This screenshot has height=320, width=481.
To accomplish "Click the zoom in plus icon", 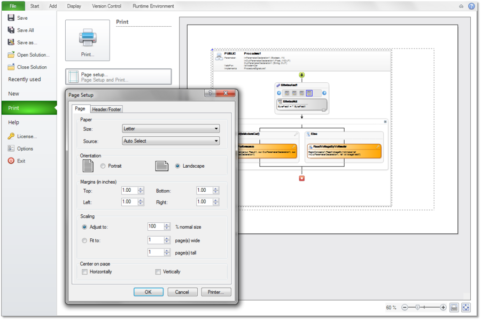I will 443,308.
